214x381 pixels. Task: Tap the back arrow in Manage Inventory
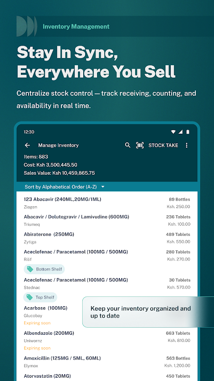(x=28, y=145)
